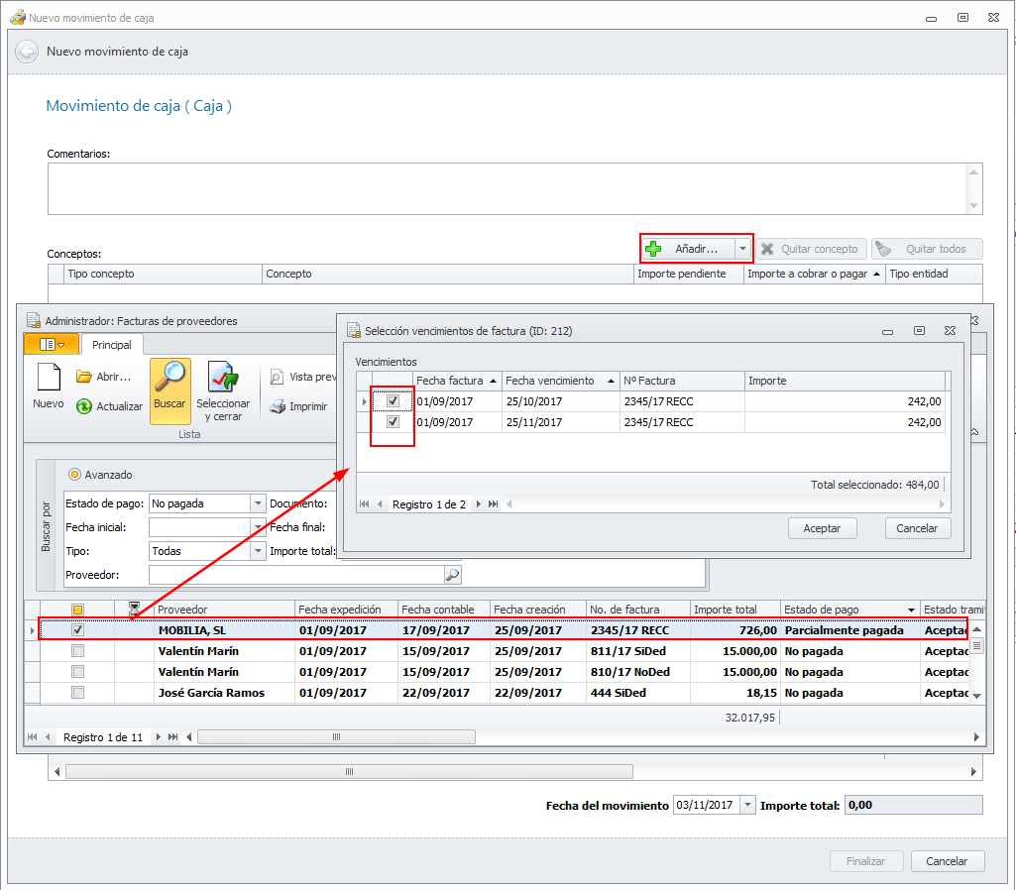
Task: Click inside the Comentarios text box
Action: [506, 188]
